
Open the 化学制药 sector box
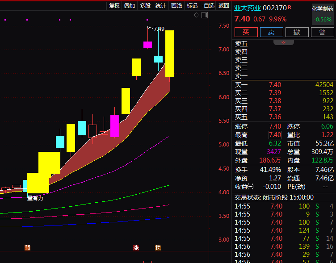pos(323,14)
